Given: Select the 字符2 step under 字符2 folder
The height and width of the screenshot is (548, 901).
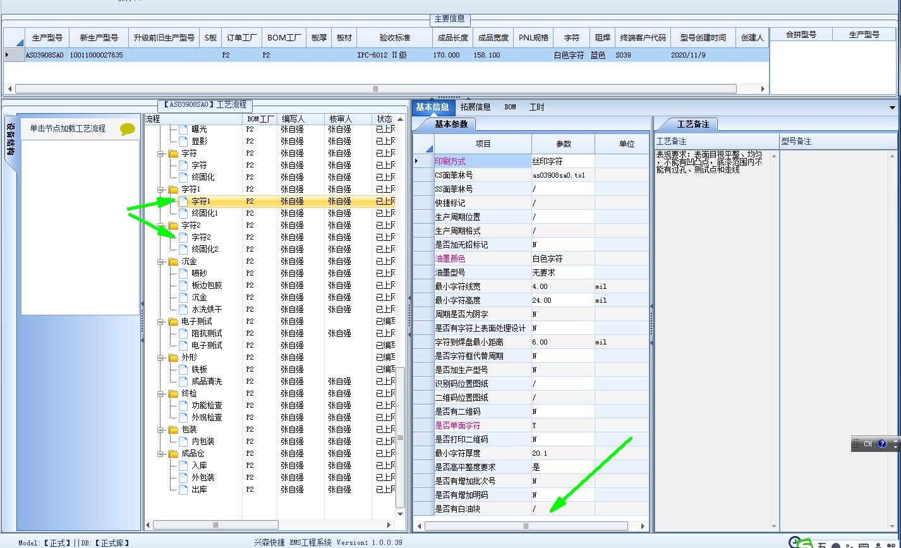Looking at the screenshot, I should click(x=201, y=238).
